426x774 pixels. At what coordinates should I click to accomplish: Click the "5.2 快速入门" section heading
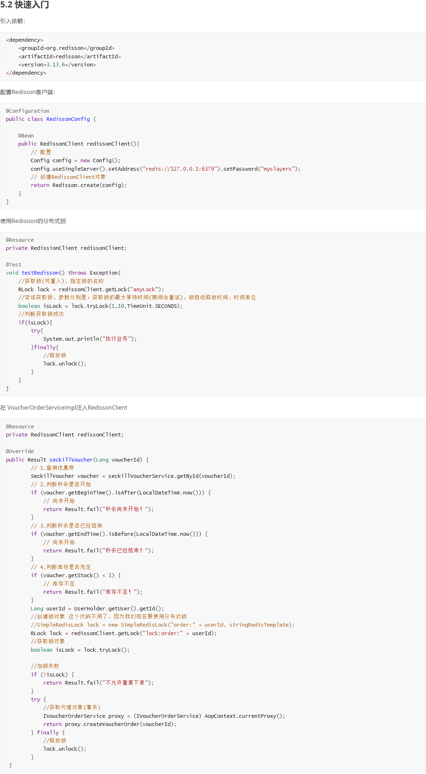(25, 5)
